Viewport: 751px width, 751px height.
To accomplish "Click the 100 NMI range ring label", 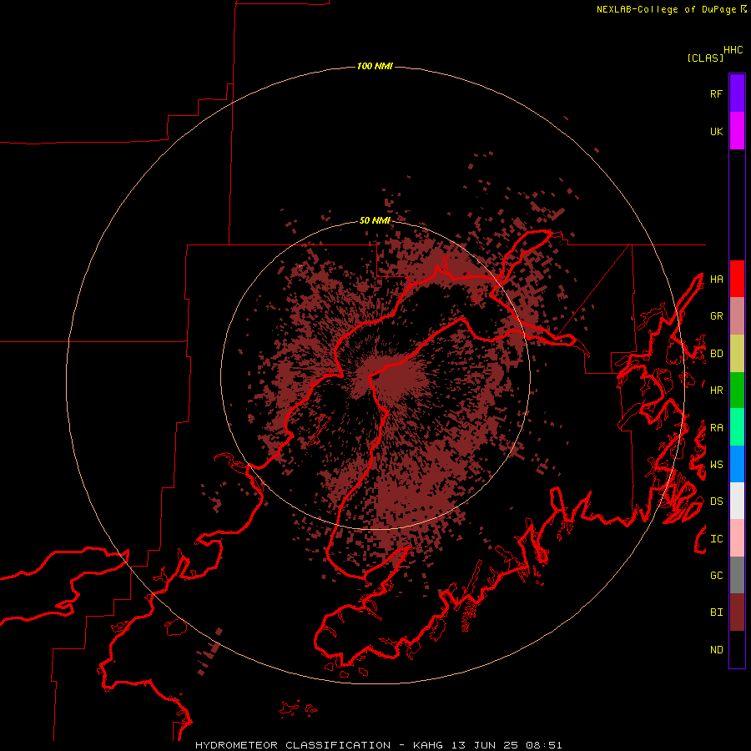I will (x=375, y=66).
